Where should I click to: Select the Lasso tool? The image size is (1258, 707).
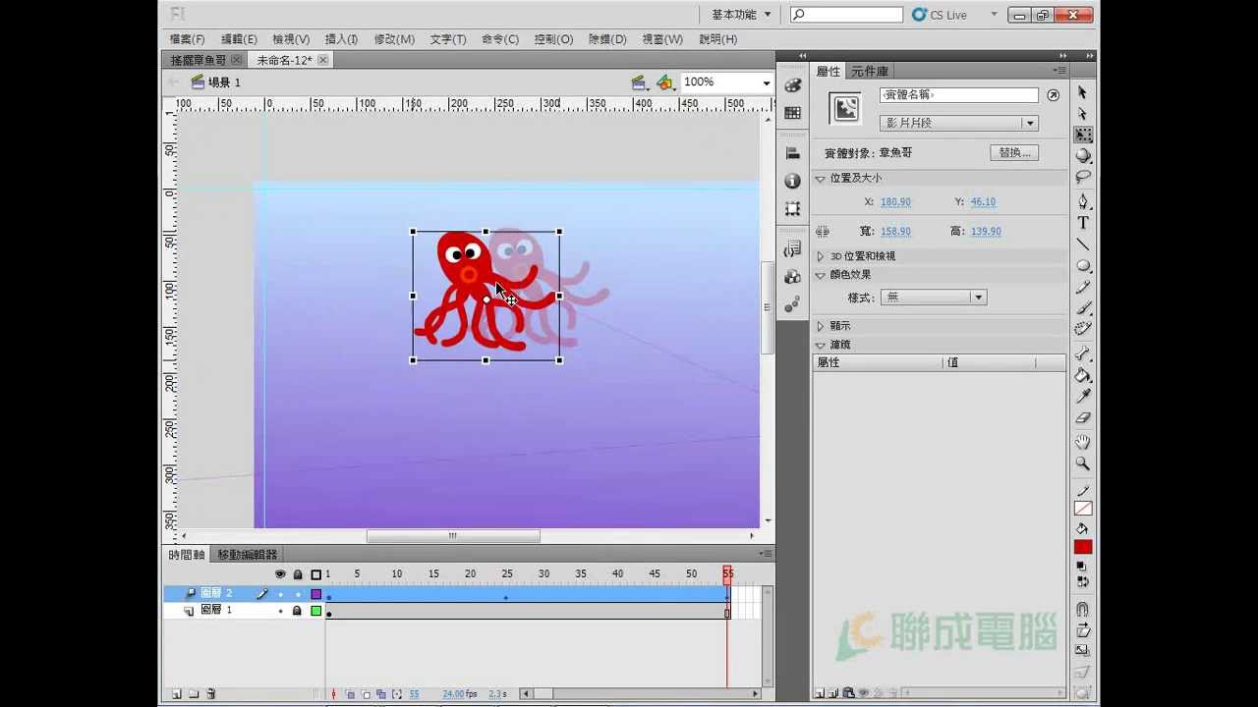click(x=1083, y=178)
